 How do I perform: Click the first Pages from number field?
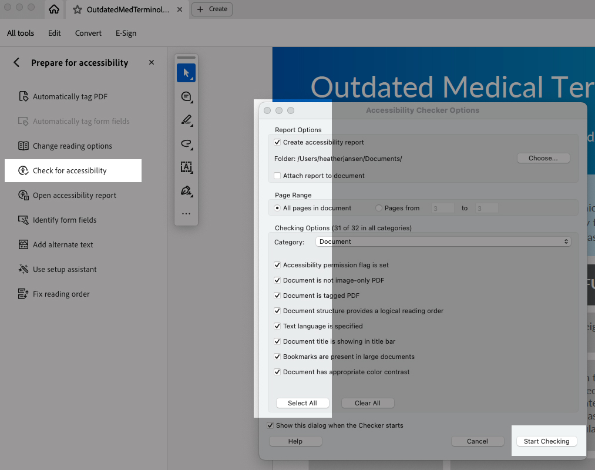point(442,208)
